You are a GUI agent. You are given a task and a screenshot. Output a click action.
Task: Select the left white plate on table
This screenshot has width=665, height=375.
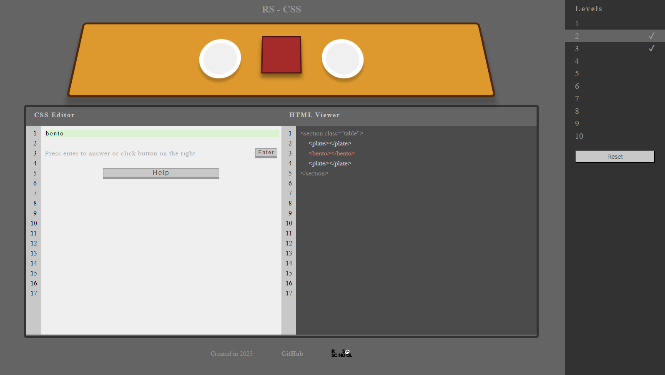(220, 59)
